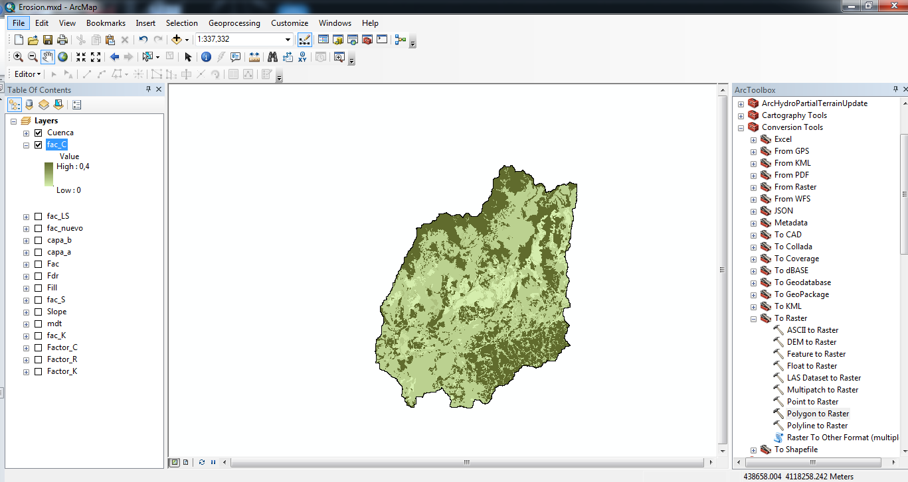The height and width of the screenshot is (482, 908).
Task: Open the map scale dropdown
Action: pos(288,40)
